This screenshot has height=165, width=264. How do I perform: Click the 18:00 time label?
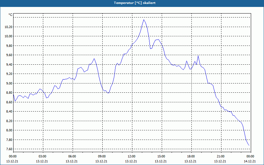click(x=191, y=156)
